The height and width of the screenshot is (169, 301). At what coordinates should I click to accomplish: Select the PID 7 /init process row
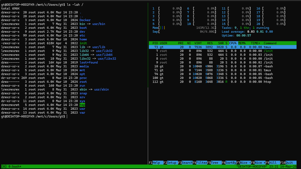click(x=222, y=51)
